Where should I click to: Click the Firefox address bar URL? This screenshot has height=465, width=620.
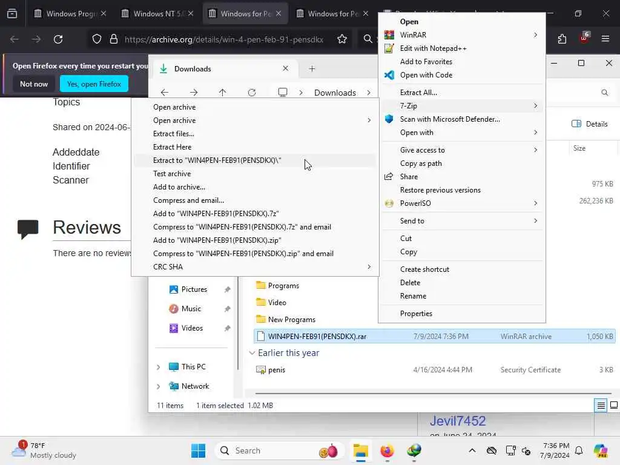[x=224, y=39]
